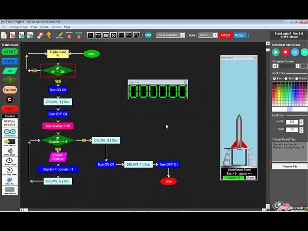308x231 pixels.
Task: Click the Remove File button
Action: (289, 167)
